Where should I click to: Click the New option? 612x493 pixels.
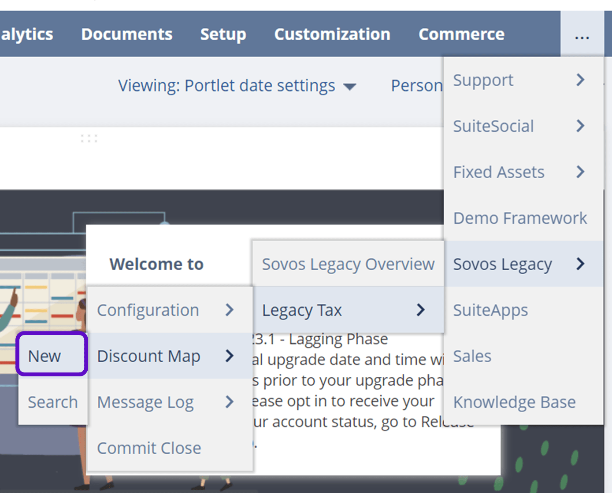pos(44,356)
